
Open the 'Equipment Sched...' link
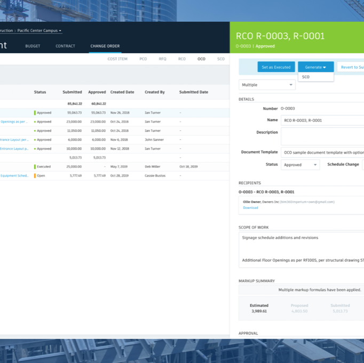point(14,176)
